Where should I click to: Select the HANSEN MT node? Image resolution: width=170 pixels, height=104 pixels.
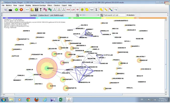point(139,60)
